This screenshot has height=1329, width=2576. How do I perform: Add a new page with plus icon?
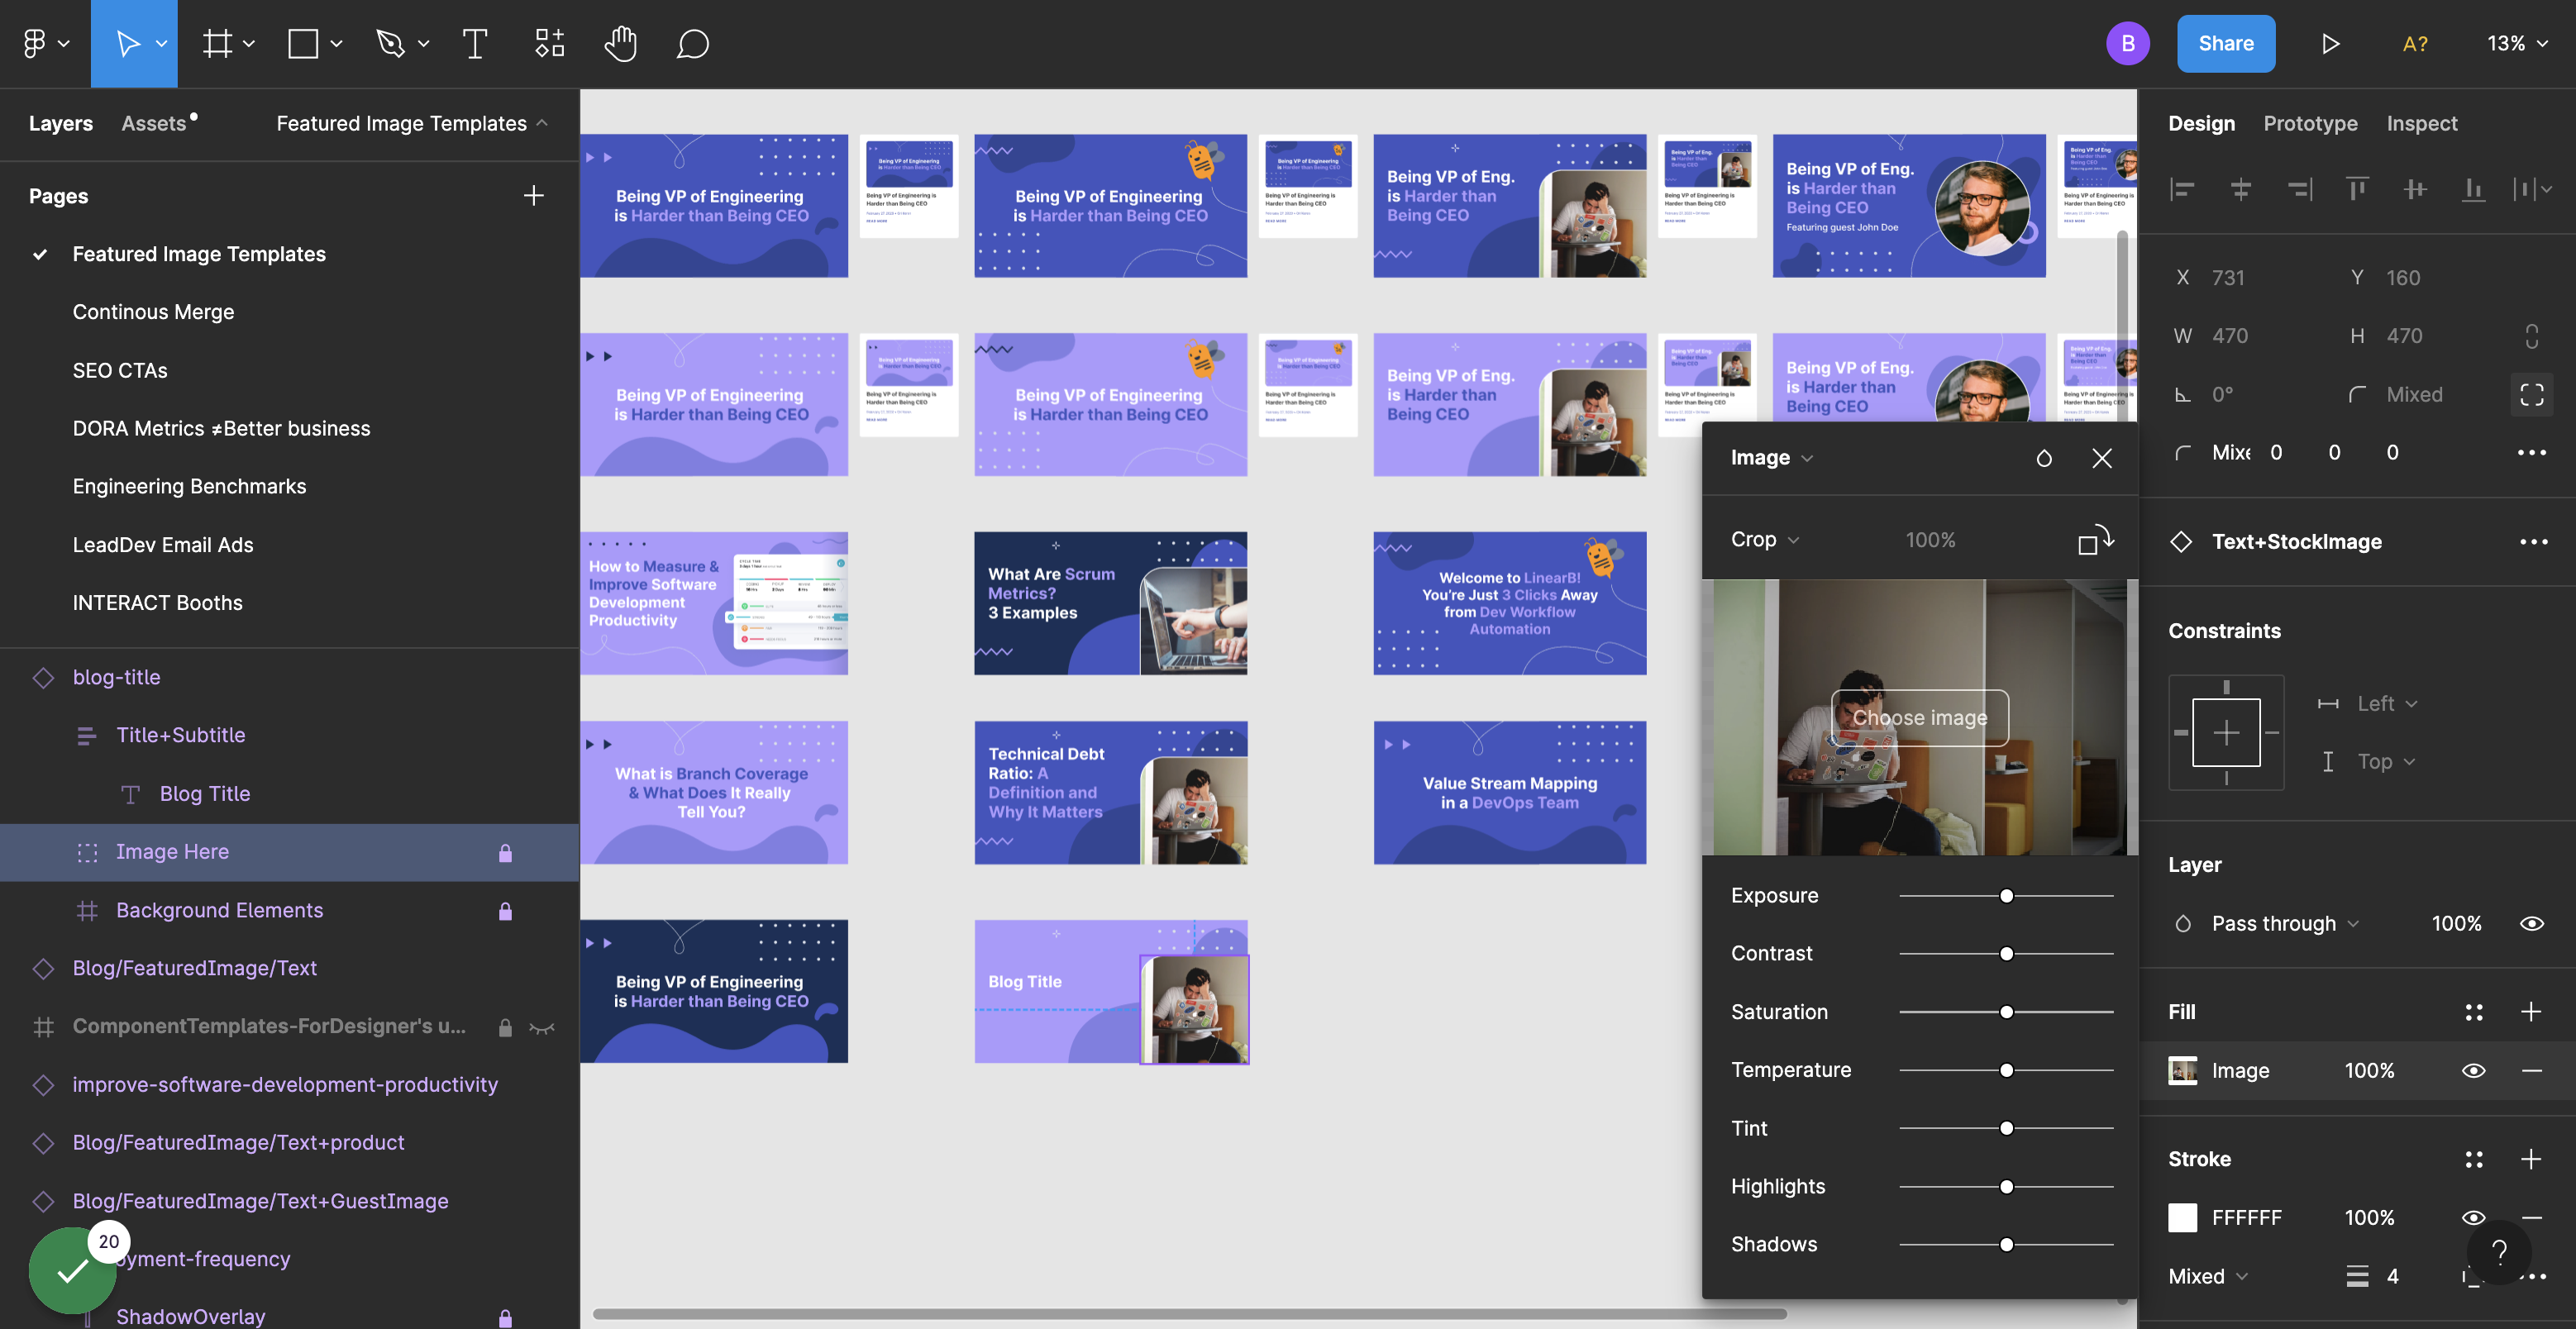pos(534,196)
